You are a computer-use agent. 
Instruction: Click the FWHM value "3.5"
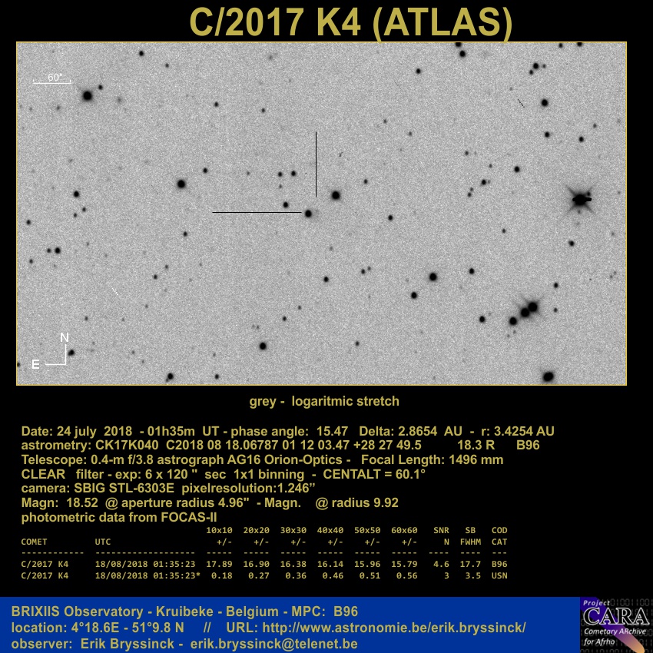(473, 576)
